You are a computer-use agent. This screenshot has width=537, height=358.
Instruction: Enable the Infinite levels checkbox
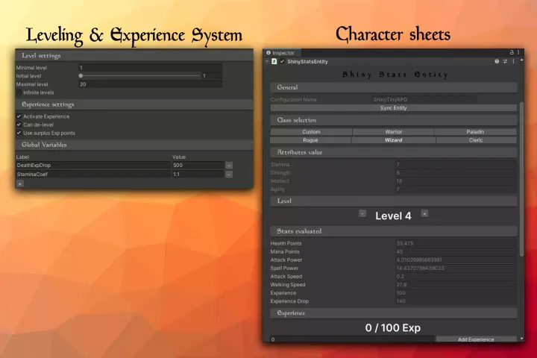pos(19,92)
